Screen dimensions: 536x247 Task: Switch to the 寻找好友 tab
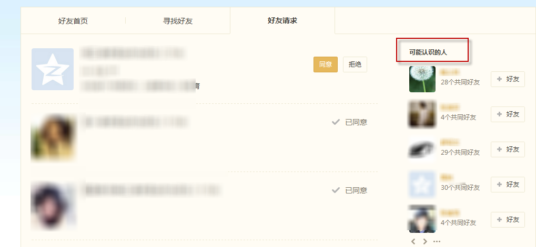[178, 21]
